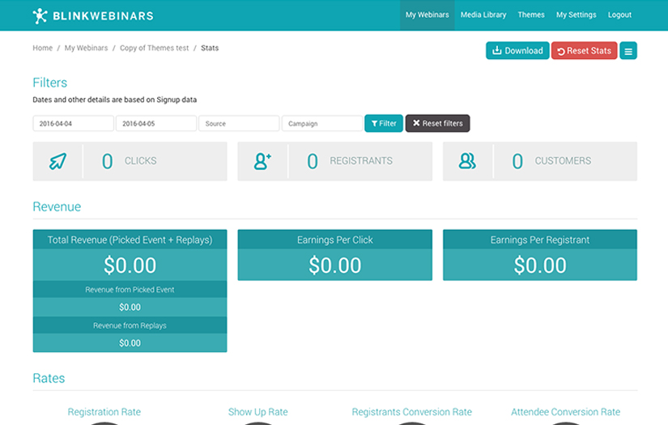Click the Registration Rate heading
The image size is (668, 425).
(x=104, y=412)
